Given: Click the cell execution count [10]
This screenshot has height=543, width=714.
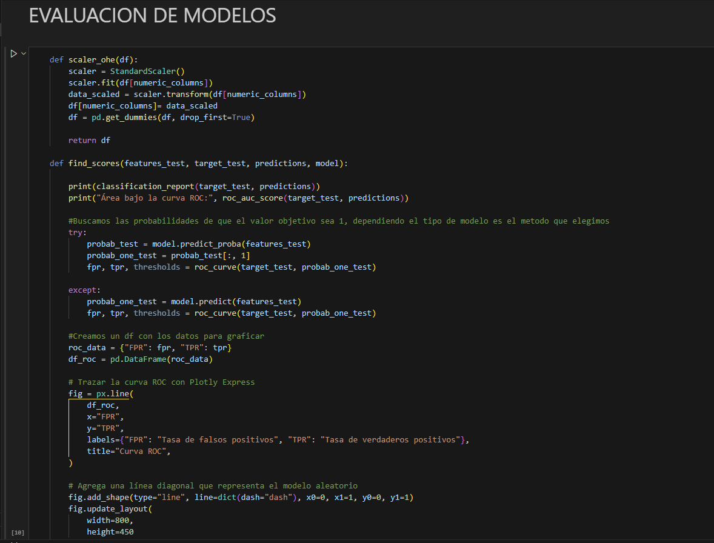Looking at the screenshot, I should [x=18, y=533].
